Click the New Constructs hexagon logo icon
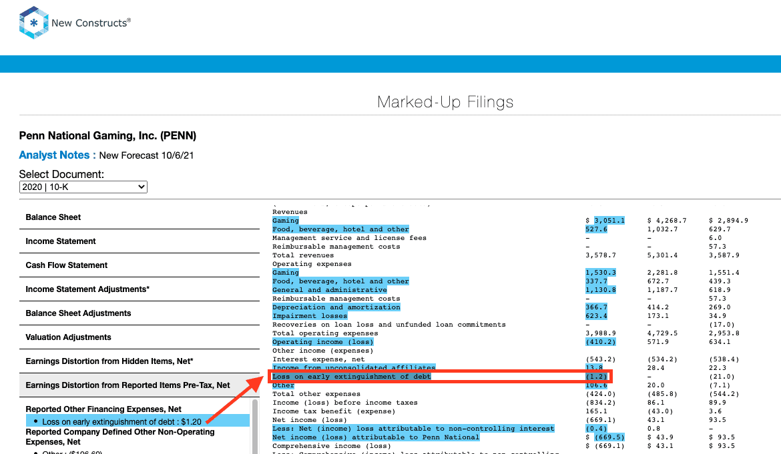This screenshot has height=454, width=781. click(33, 23)
